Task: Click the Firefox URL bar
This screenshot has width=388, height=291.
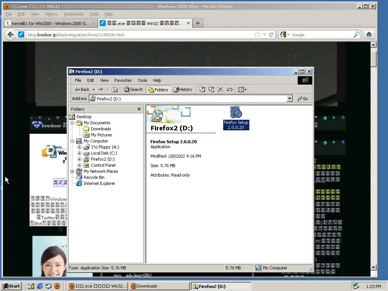Action: click(x=139, y=35)
